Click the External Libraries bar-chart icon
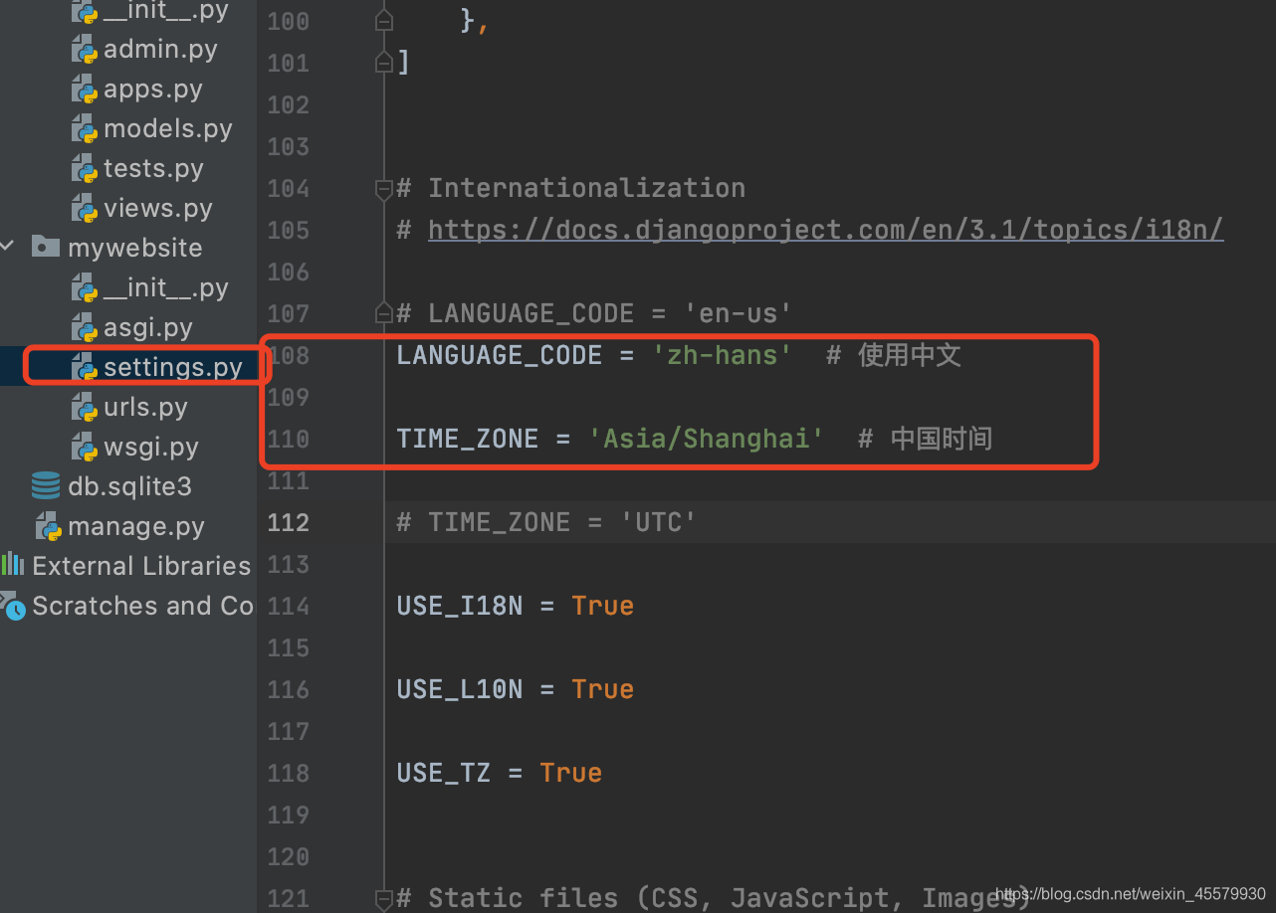 (x=12, y=565)
